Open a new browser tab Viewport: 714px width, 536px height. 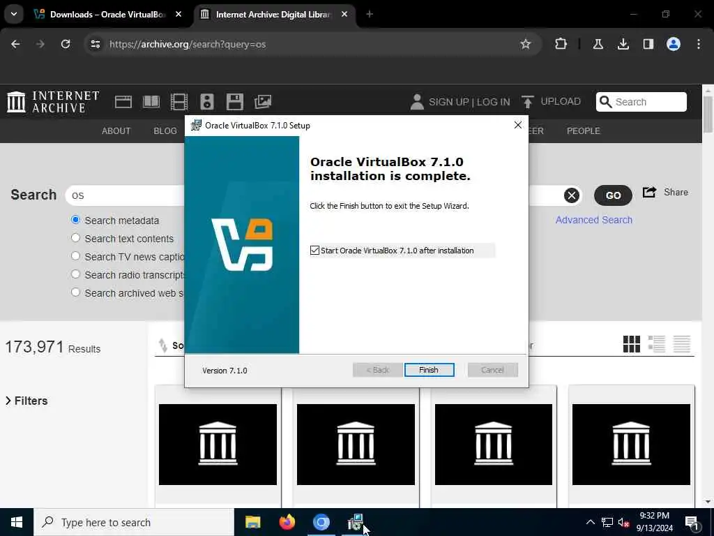370,15
